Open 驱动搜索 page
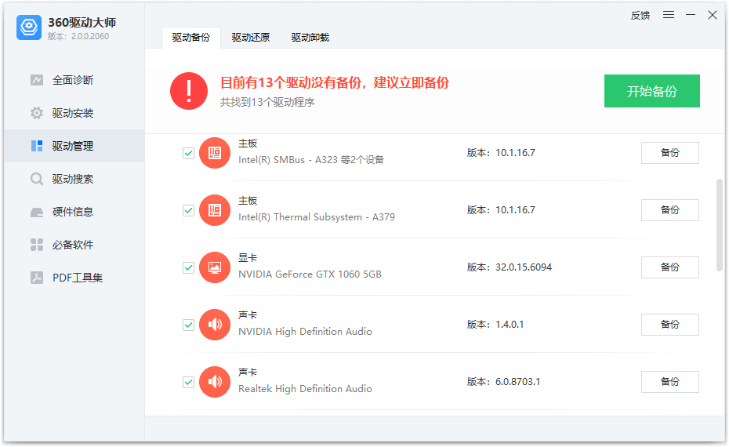This screenshot has width=729, height=447. pyautogui.click(x=74, y=179)
